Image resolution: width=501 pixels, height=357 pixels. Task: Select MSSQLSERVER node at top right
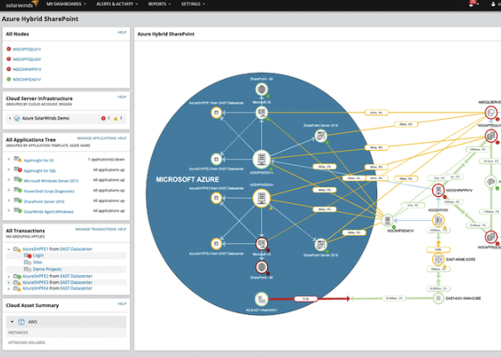[x=491, y=112]
